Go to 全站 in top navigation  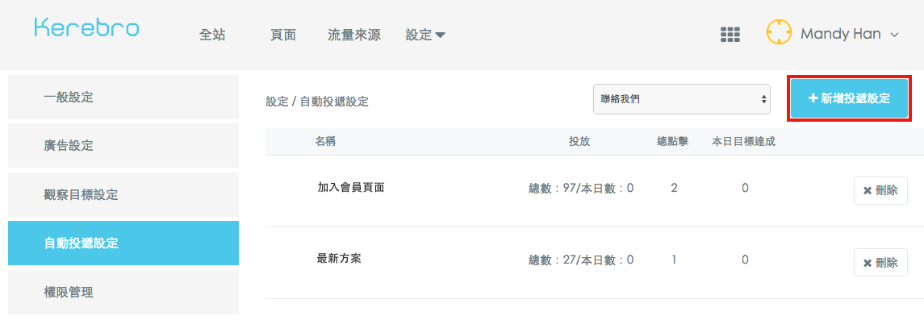pos(212,35)
